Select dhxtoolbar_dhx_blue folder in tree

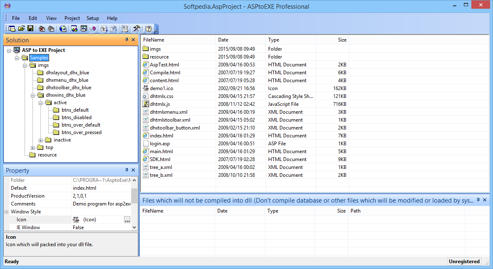(69, 88)
